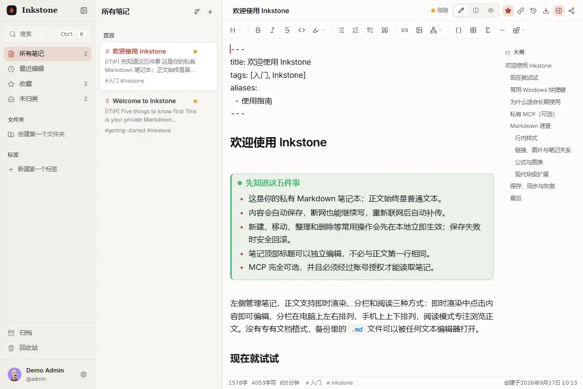583x389 pixels.
Task: Jump to 私有 MCP（可选）in outline
Action: coord(532,114)
